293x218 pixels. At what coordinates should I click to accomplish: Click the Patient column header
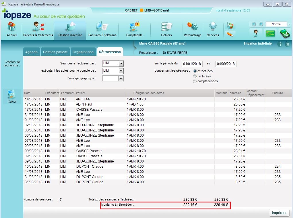100,93
